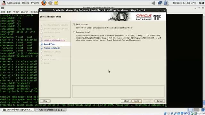205x115 pixels.
Task: Click the Install Product step in the sidebar
Action: [x=50, y=59]
